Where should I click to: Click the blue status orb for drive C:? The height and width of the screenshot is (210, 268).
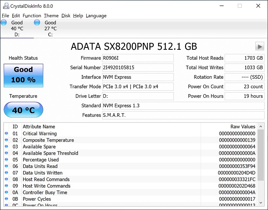(x=37, y=23)
